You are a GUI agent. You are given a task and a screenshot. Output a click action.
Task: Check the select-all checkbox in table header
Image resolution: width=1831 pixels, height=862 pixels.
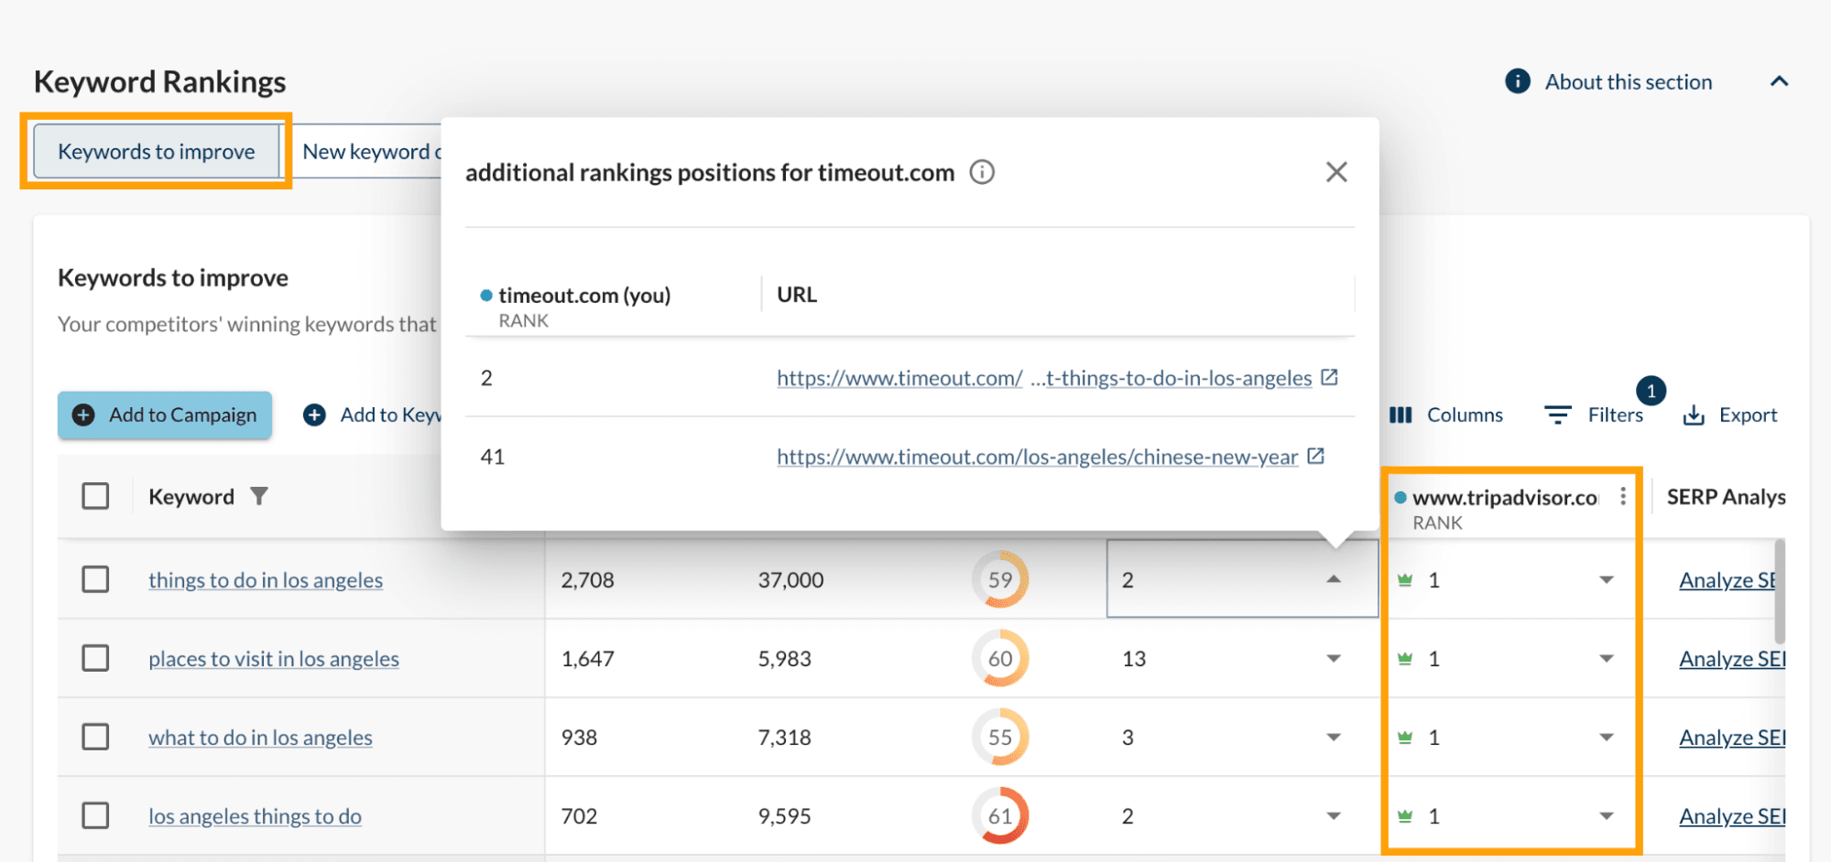coord(95,495)
